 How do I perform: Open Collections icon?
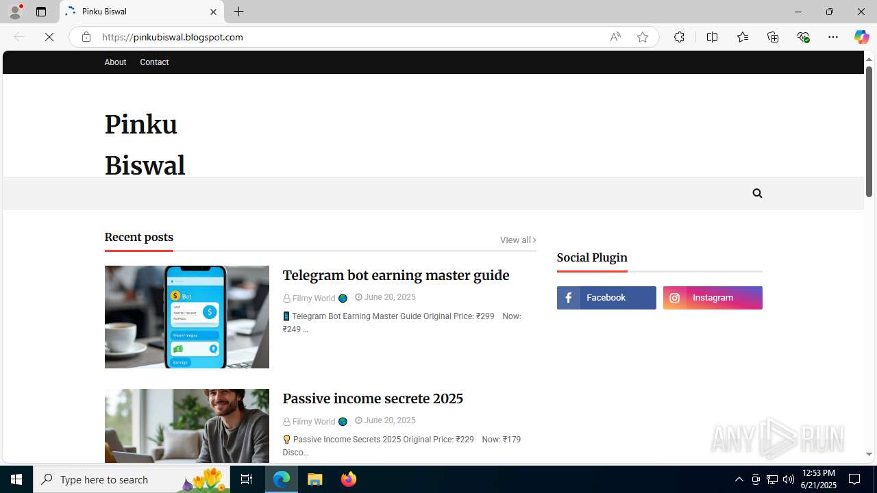773,37
